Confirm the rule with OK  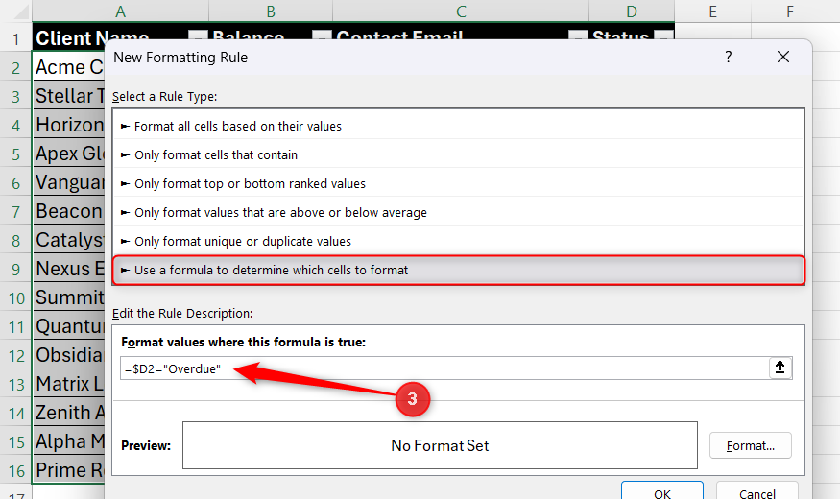pyautogui.click(x=662, y=490)
